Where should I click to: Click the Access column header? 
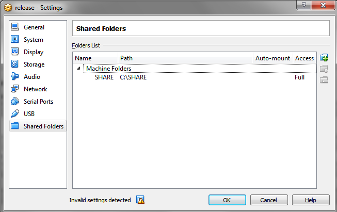pyautogui.click(x=304, y=58)
